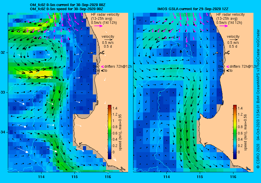261x183 pixels.
Task: Click the title 'IMOS GSLA current for 29-Sep-2020 12Z'
Action: [x=193, y=9]
